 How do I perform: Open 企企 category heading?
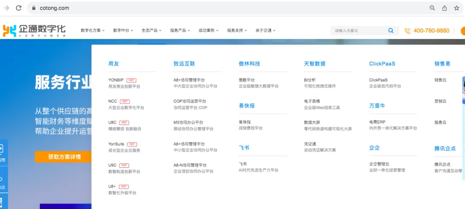[x=375, y=148]
